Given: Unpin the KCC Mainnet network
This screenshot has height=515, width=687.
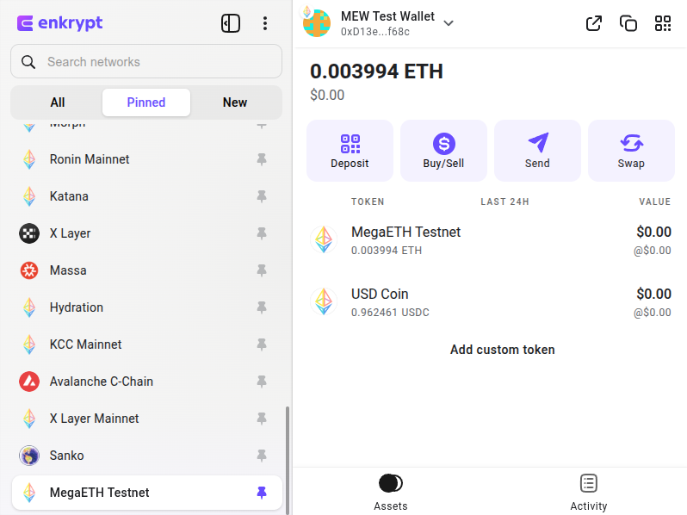Looking at the screenshot, I should click(x=262, y=344).
